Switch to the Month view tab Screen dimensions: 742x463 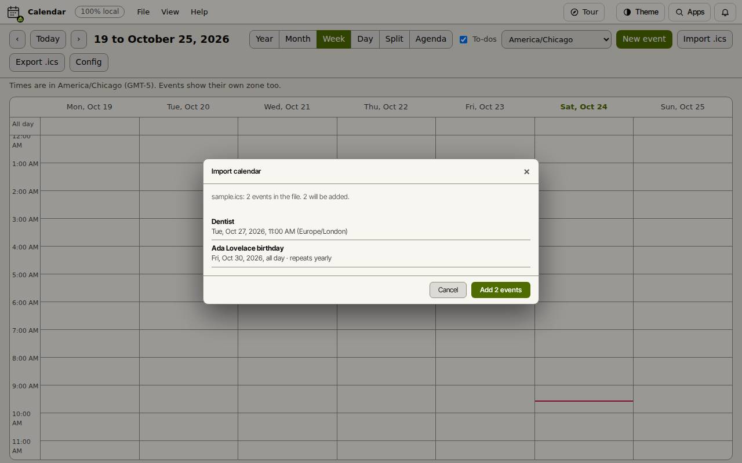(x=298, y=39)
